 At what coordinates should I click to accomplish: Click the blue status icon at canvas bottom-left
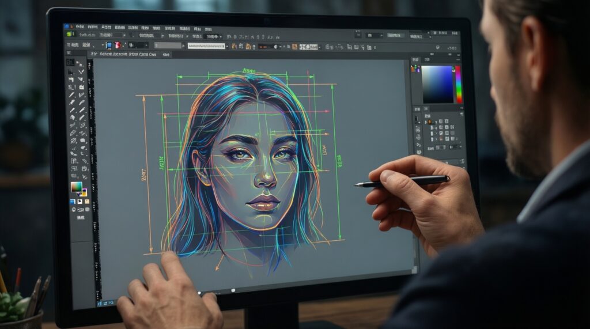pos(99,302)
